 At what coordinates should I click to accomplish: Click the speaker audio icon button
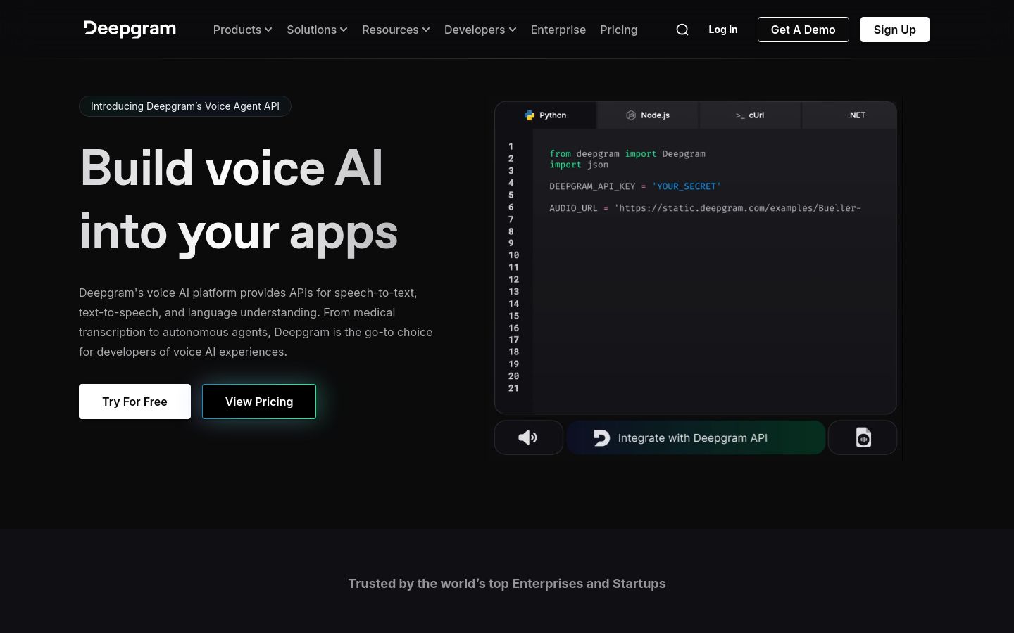point(528,437)
